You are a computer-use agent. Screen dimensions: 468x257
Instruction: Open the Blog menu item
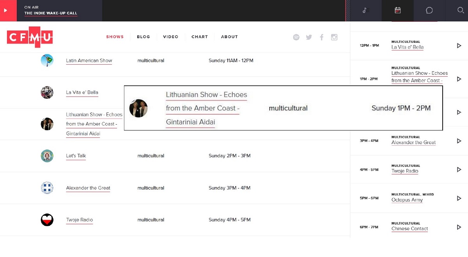point(143,37)
